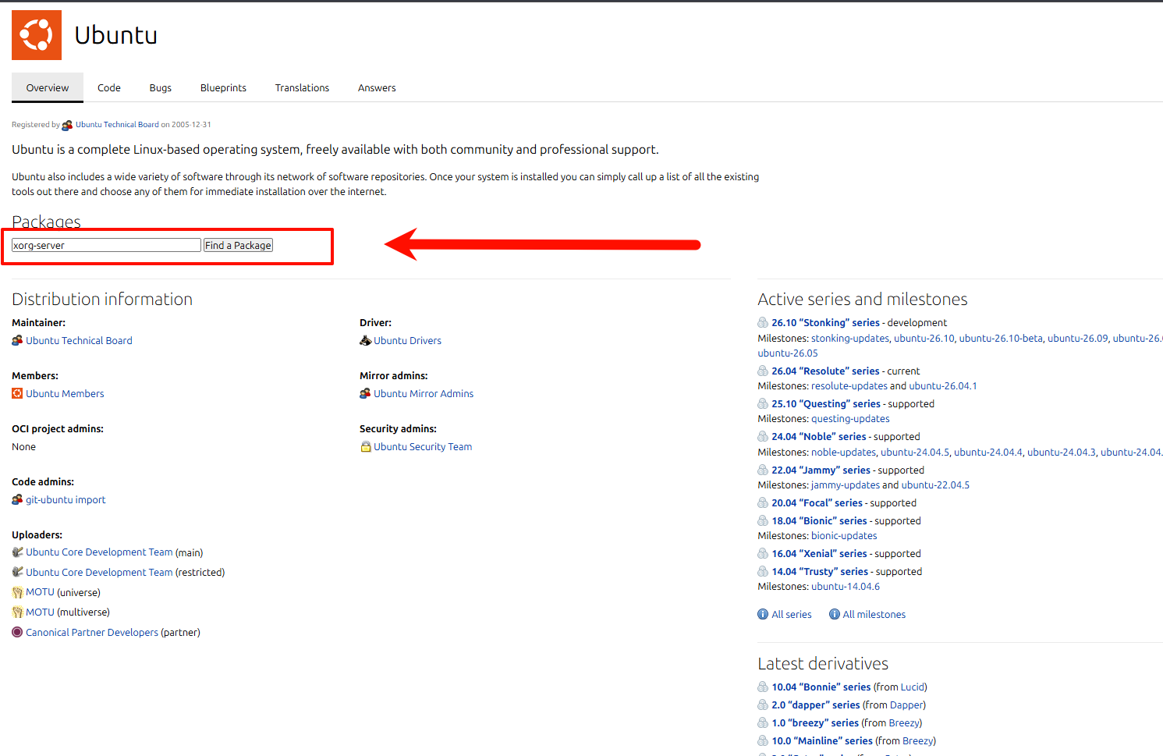Open the Ubuntu Mirror Admins link
The image size is (1163, 756).
click(x=424, y=393)
